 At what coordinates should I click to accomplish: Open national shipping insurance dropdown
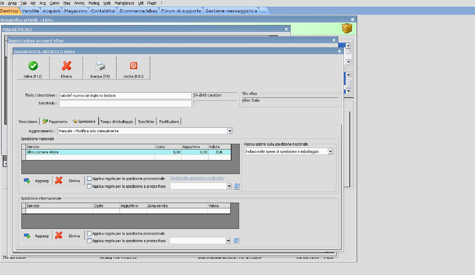(330, 151)
